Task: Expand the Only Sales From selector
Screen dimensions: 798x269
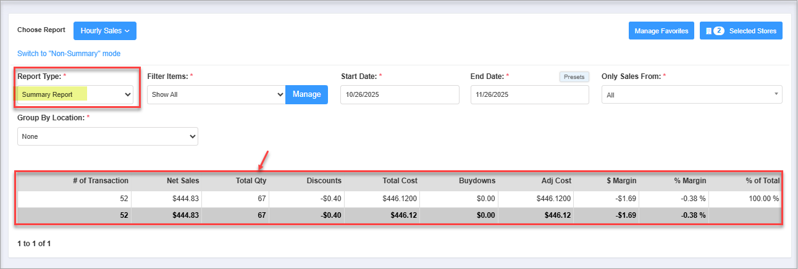Action: click(692, 95)
